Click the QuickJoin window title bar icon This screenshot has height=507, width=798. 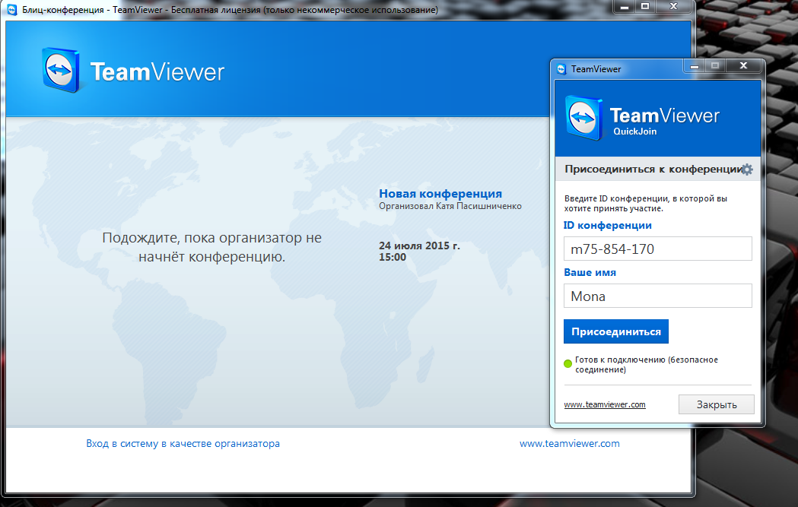tap(561, 68)
